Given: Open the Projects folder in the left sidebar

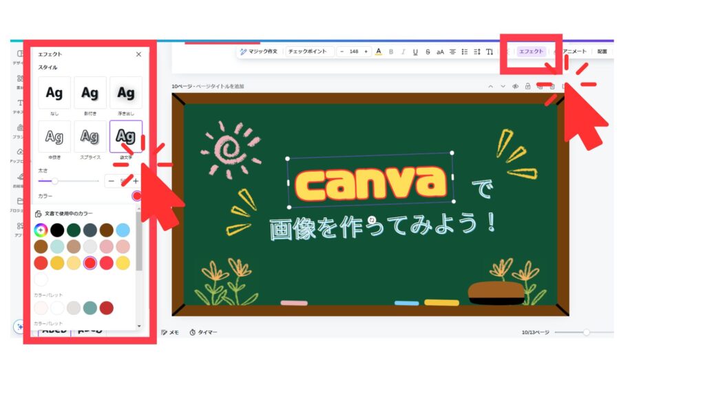Looking at the screenshot, I should [x=20, y=203].
